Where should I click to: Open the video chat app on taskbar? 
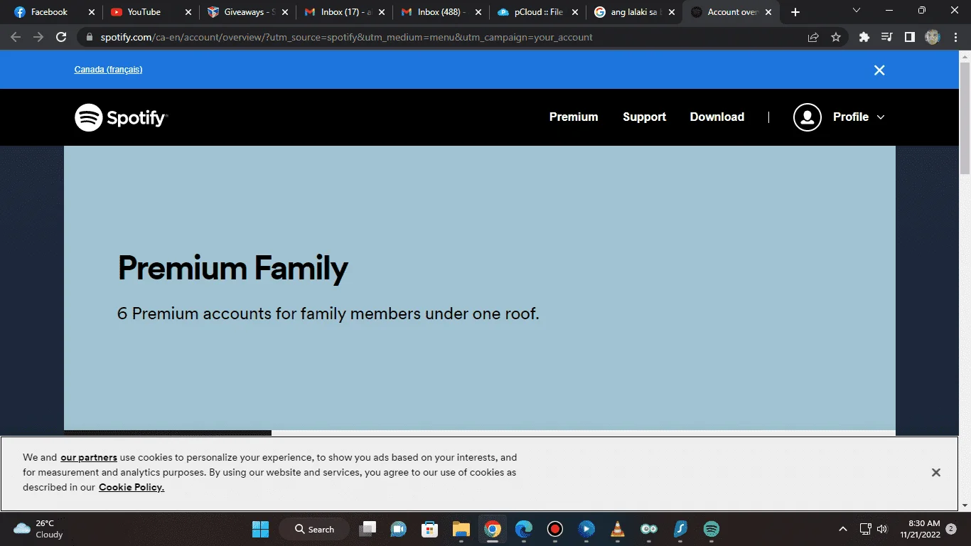[x=398, y=529]
